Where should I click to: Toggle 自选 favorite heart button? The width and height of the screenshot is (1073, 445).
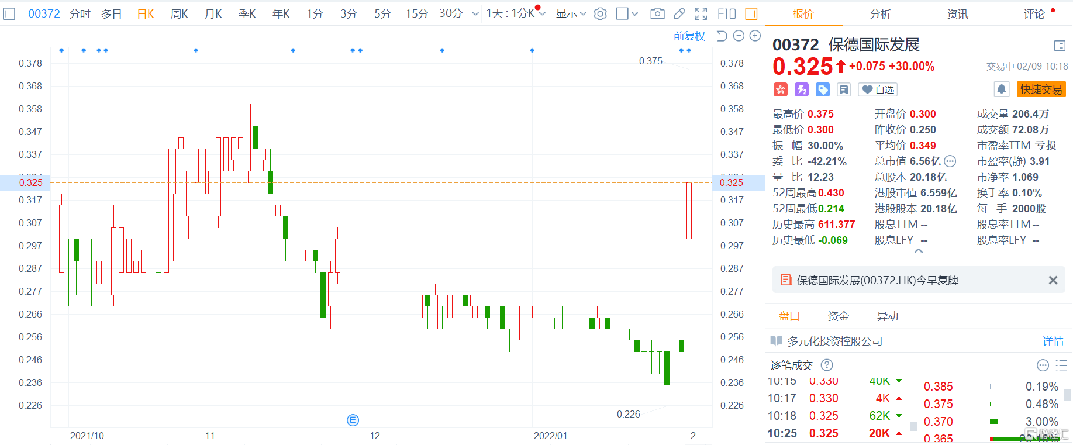click(878, 89)
